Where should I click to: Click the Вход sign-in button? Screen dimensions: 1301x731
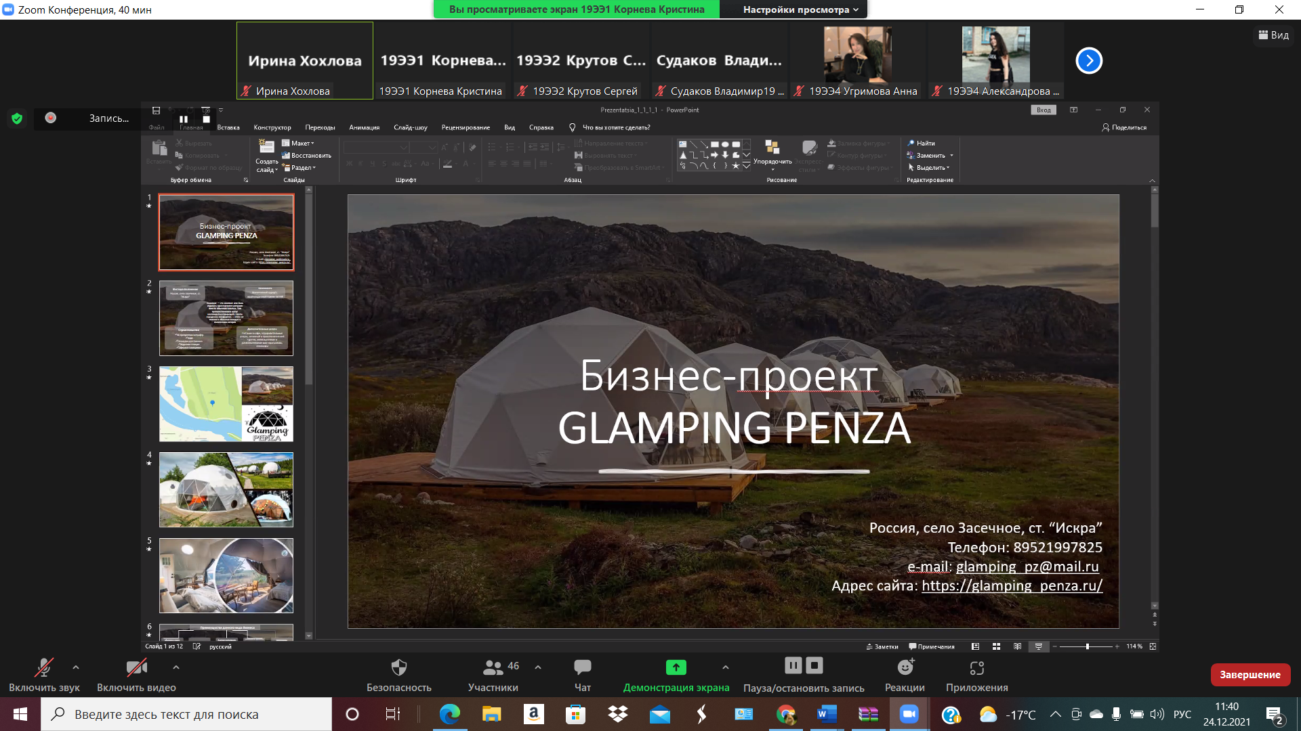click(x=1044, y=110)
